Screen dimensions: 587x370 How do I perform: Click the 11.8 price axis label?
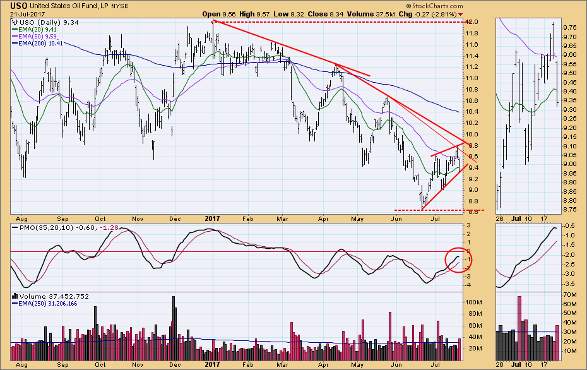pyautogui.click(x=473, y=33)
